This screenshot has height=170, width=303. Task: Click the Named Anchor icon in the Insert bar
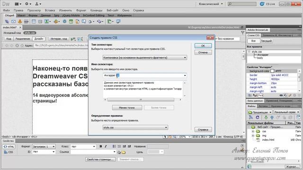tap(20, 21)
